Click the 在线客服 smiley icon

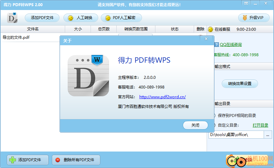[210, 29]
